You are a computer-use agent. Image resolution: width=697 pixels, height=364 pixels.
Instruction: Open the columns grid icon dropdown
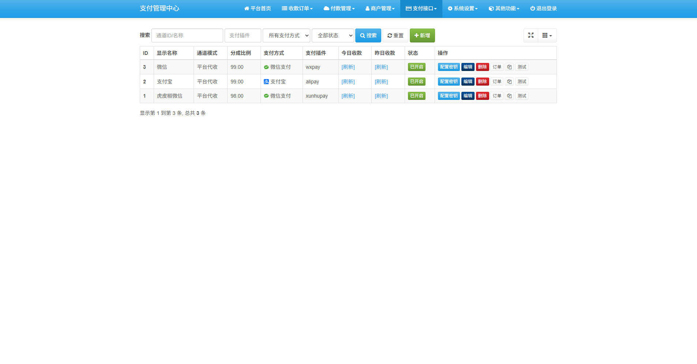pos(547,35)
